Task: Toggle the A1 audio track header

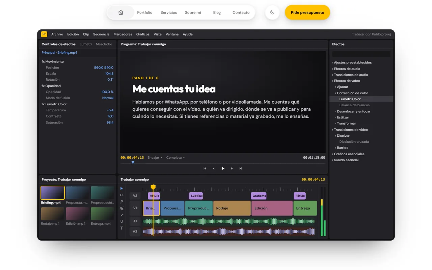Action: coord(135,221)
